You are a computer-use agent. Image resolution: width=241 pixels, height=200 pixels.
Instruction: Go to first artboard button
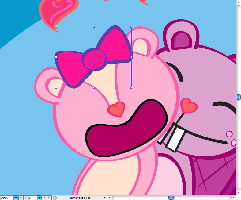pyautogui.click(x=21, y=198)
